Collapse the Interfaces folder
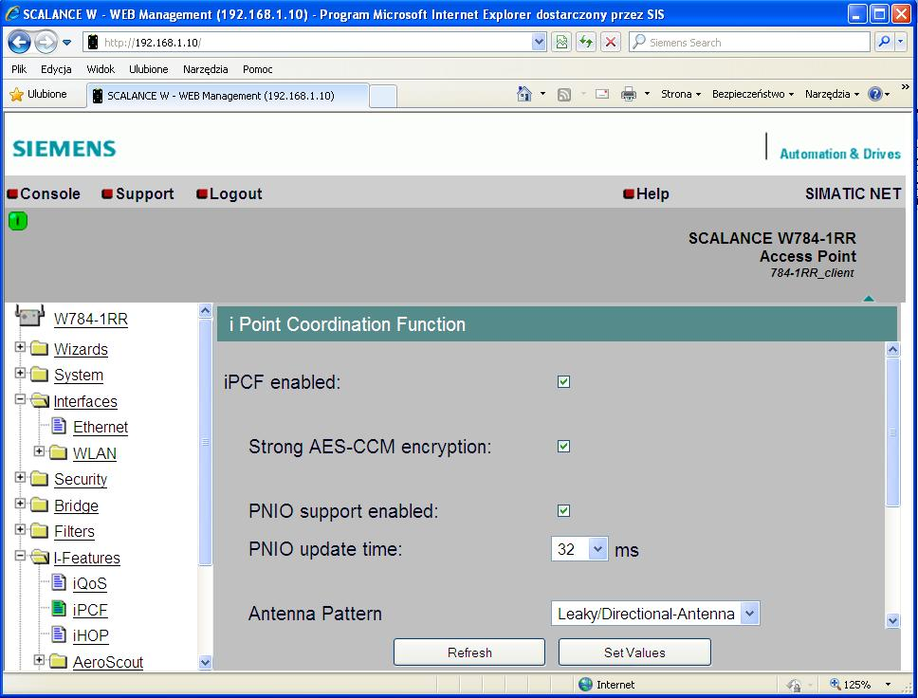The image size is (918, 698). pos(20,399)
